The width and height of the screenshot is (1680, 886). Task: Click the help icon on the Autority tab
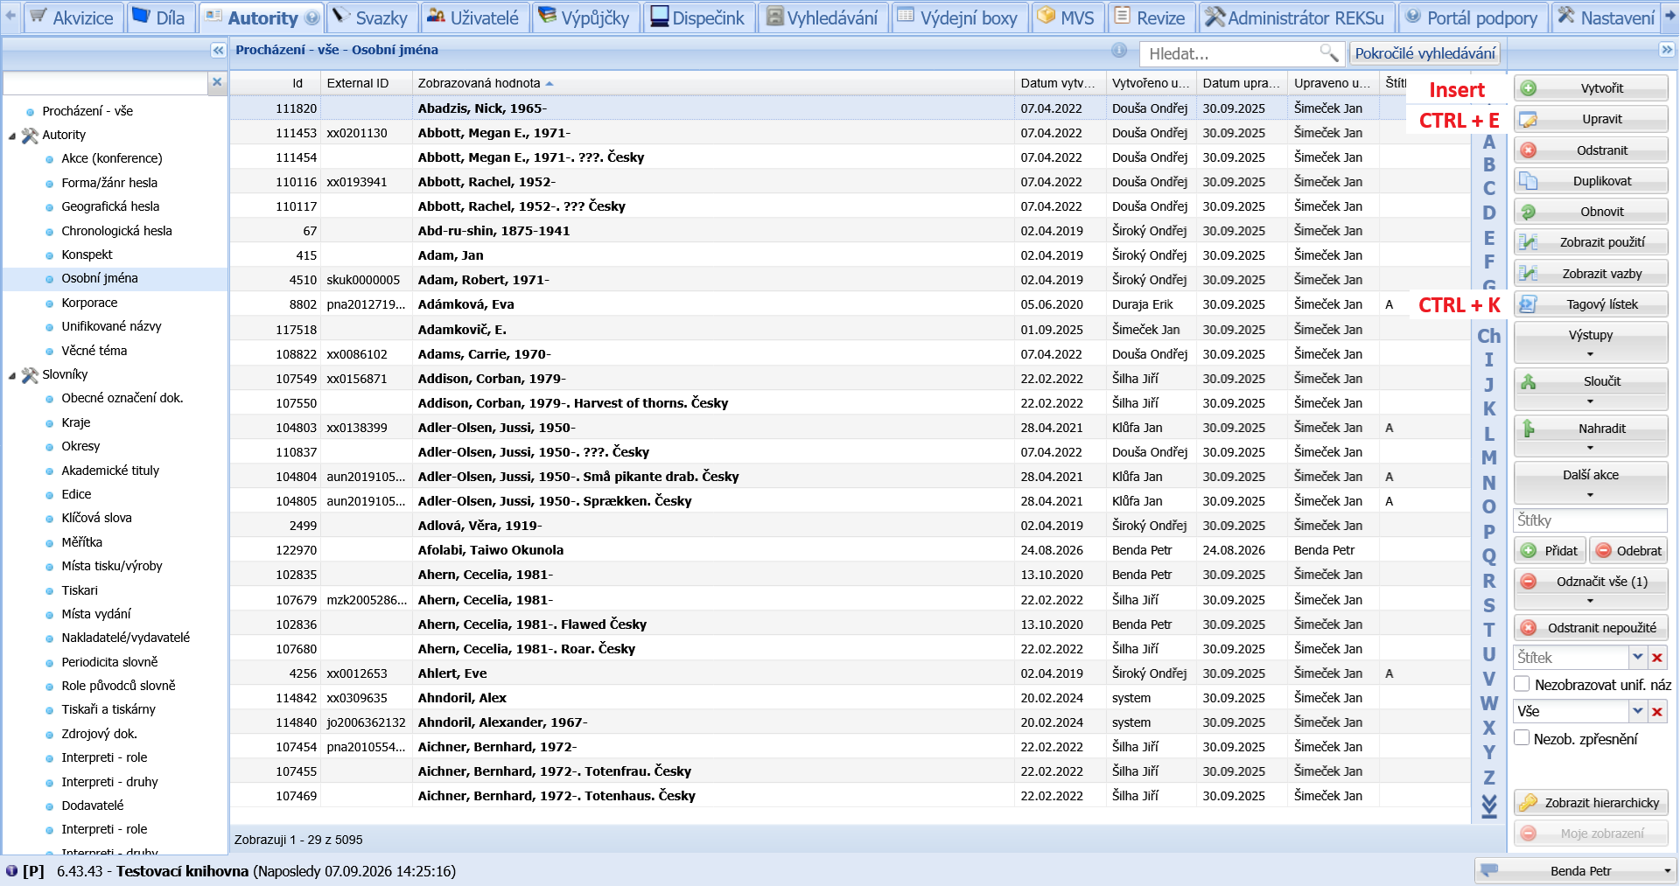coord(311,17)
